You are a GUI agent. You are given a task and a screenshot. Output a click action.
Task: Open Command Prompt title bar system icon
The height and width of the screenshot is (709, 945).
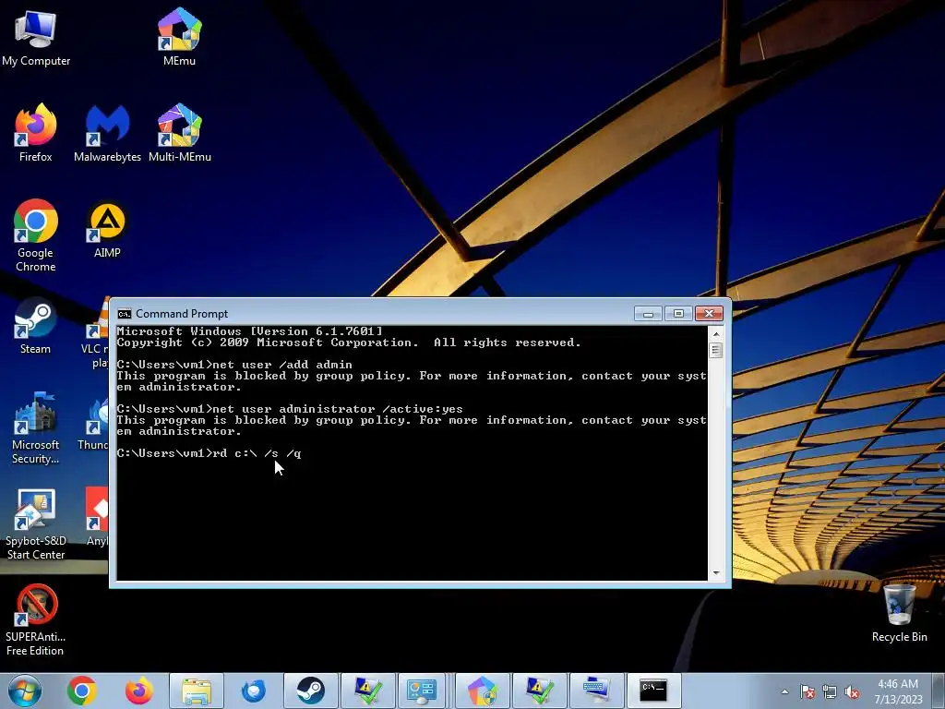[125, 314]
